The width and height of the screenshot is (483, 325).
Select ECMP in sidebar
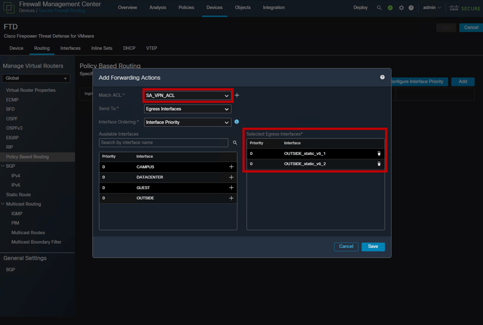tap(12, 100)
